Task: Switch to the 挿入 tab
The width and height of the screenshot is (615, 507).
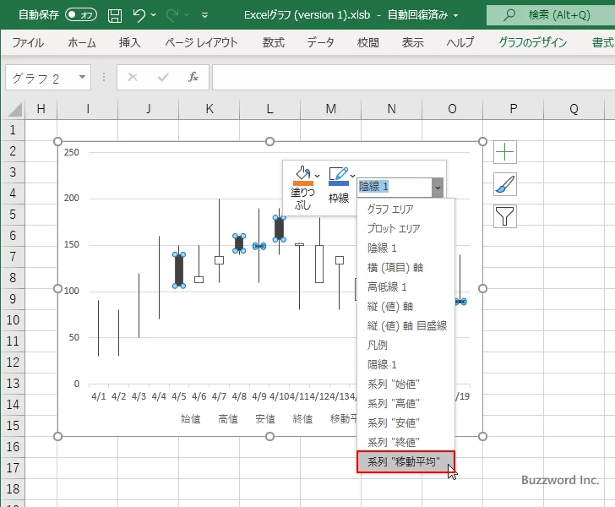Action: [x=130, y=42]
